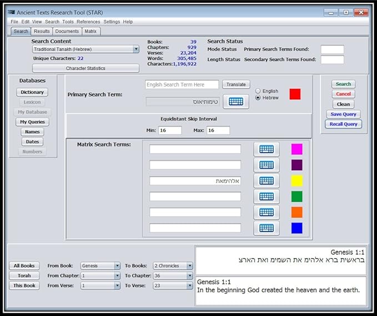Select the Hebrew radio button

point(258,98)
